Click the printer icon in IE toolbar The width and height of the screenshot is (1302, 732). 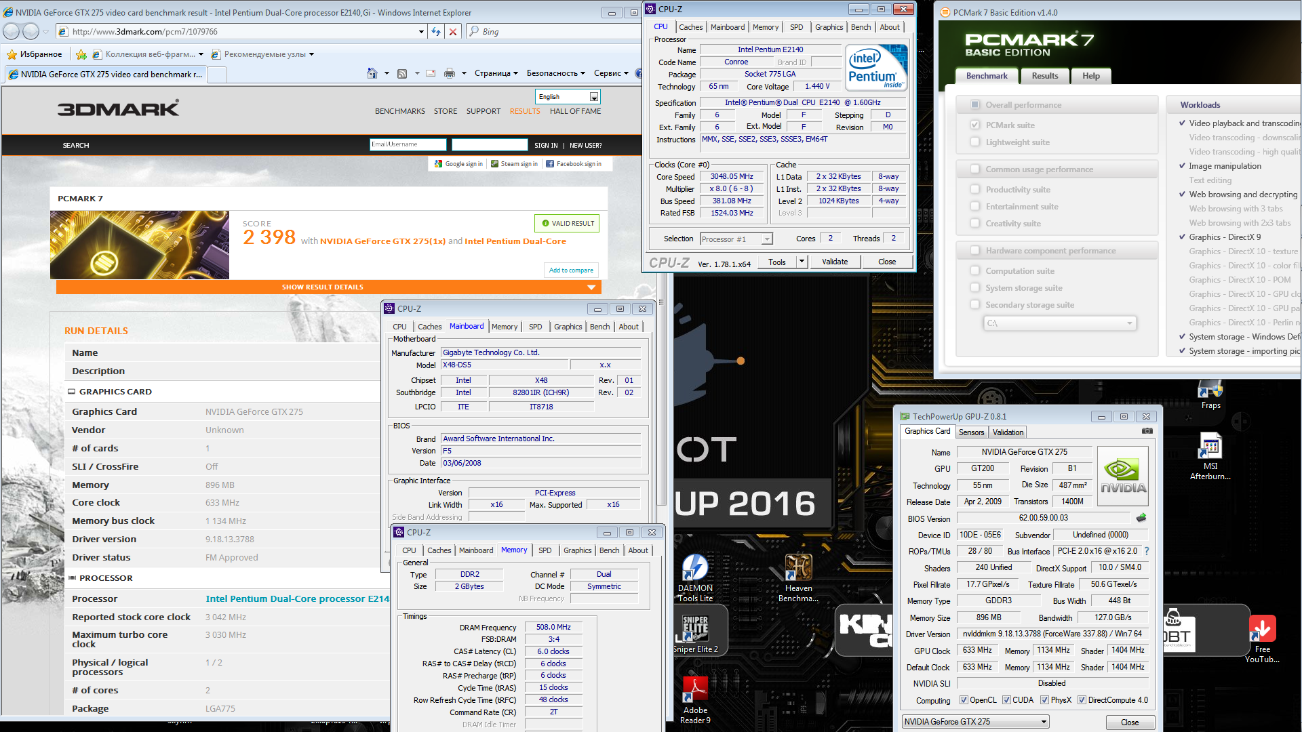point(449,73)
